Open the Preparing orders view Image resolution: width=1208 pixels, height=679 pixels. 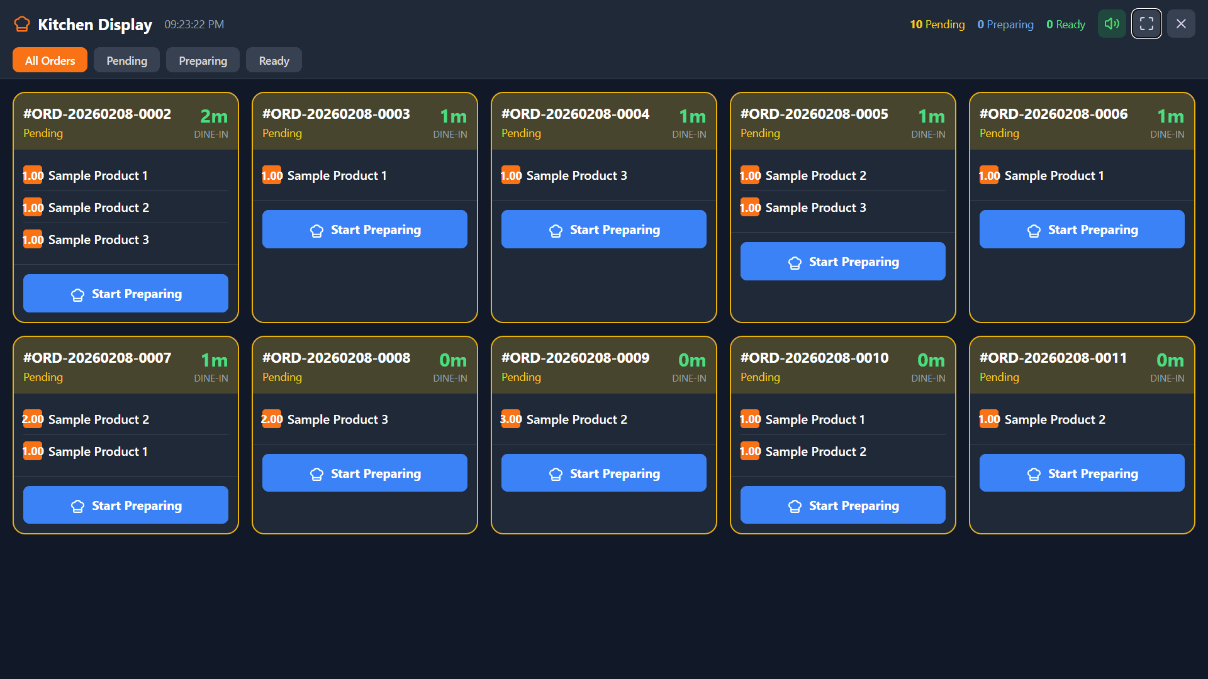[203, 60]
